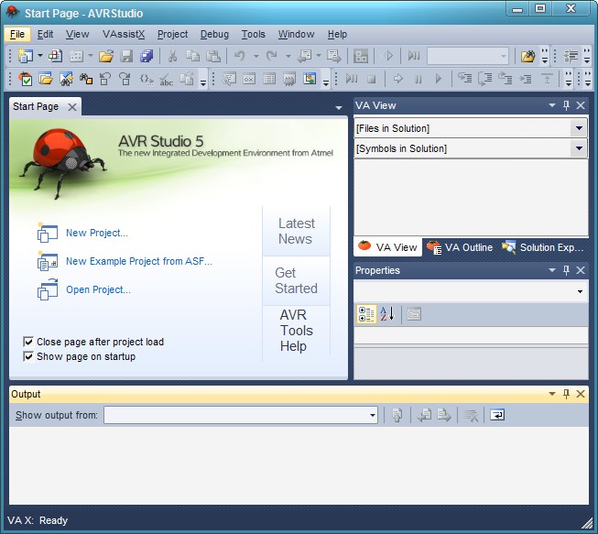Click the Save All icon
Screen dimensions: 598x534
point(147,56)
